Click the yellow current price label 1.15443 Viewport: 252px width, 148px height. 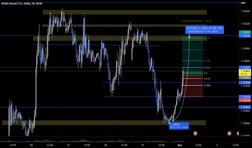(245, 71)
